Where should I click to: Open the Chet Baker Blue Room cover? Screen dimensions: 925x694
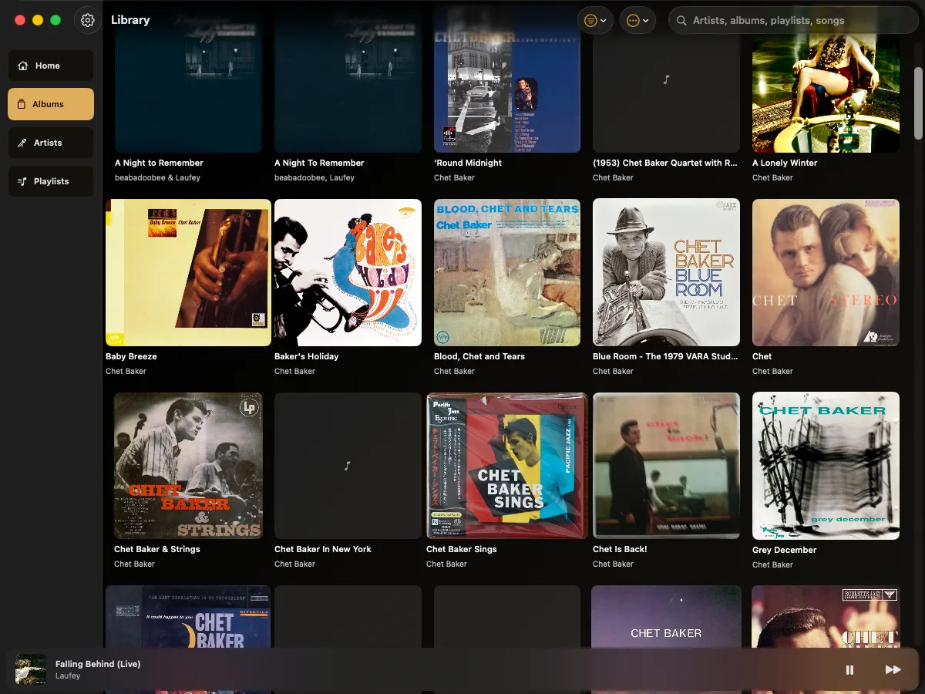pyautogui.click(x=666, y=272)
